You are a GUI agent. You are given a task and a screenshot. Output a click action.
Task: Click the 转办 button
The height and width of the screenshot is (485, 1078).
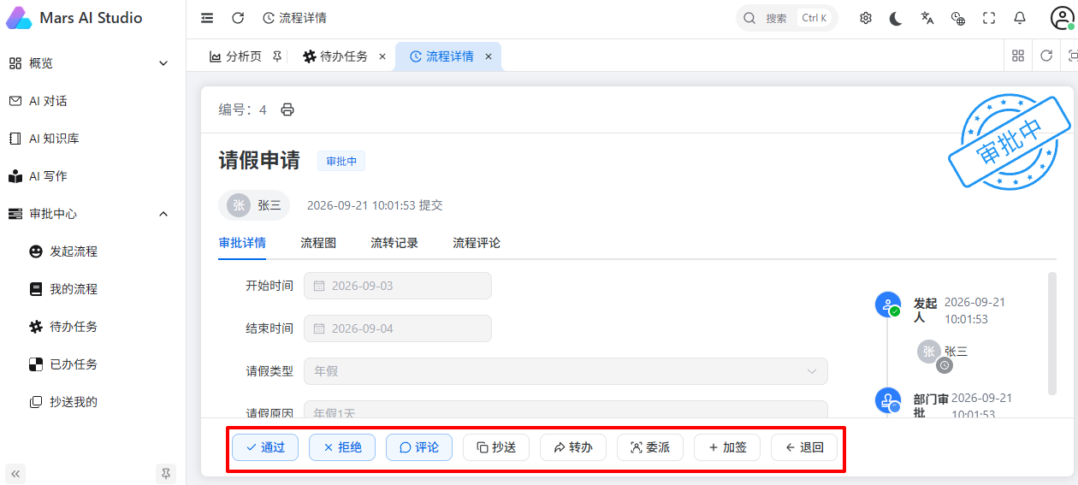tap(573, 447)
